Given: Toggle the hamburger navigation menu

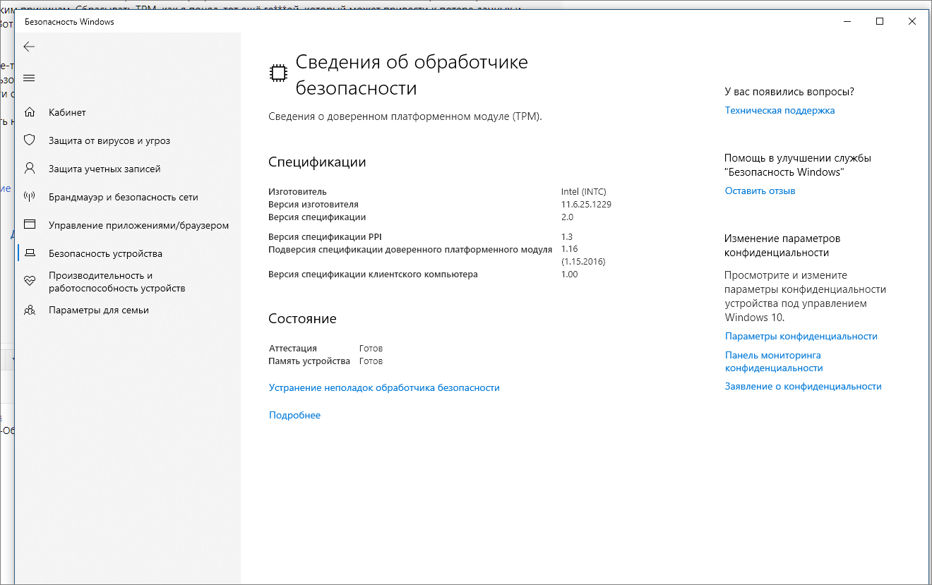Looking at the screenshot, I should coord(29,78).
